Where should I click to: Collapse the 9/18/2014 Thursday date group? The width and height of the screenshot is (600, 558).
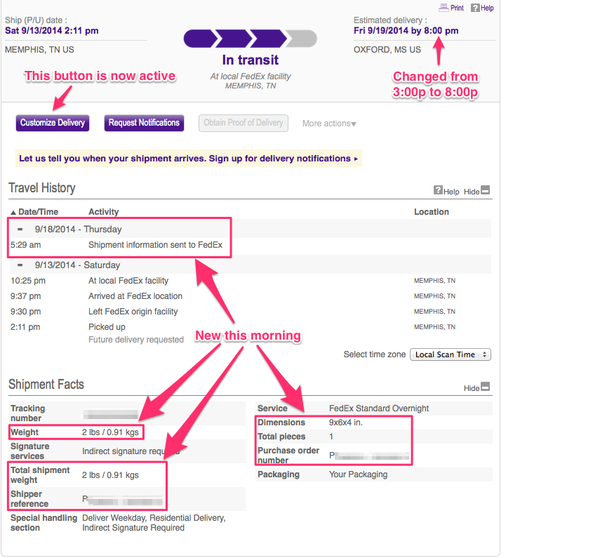(20, 230)
